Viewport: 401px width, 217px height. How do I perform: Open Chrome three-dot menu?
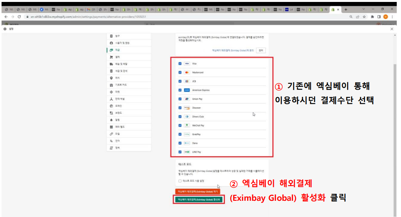(x=392, y=17)
